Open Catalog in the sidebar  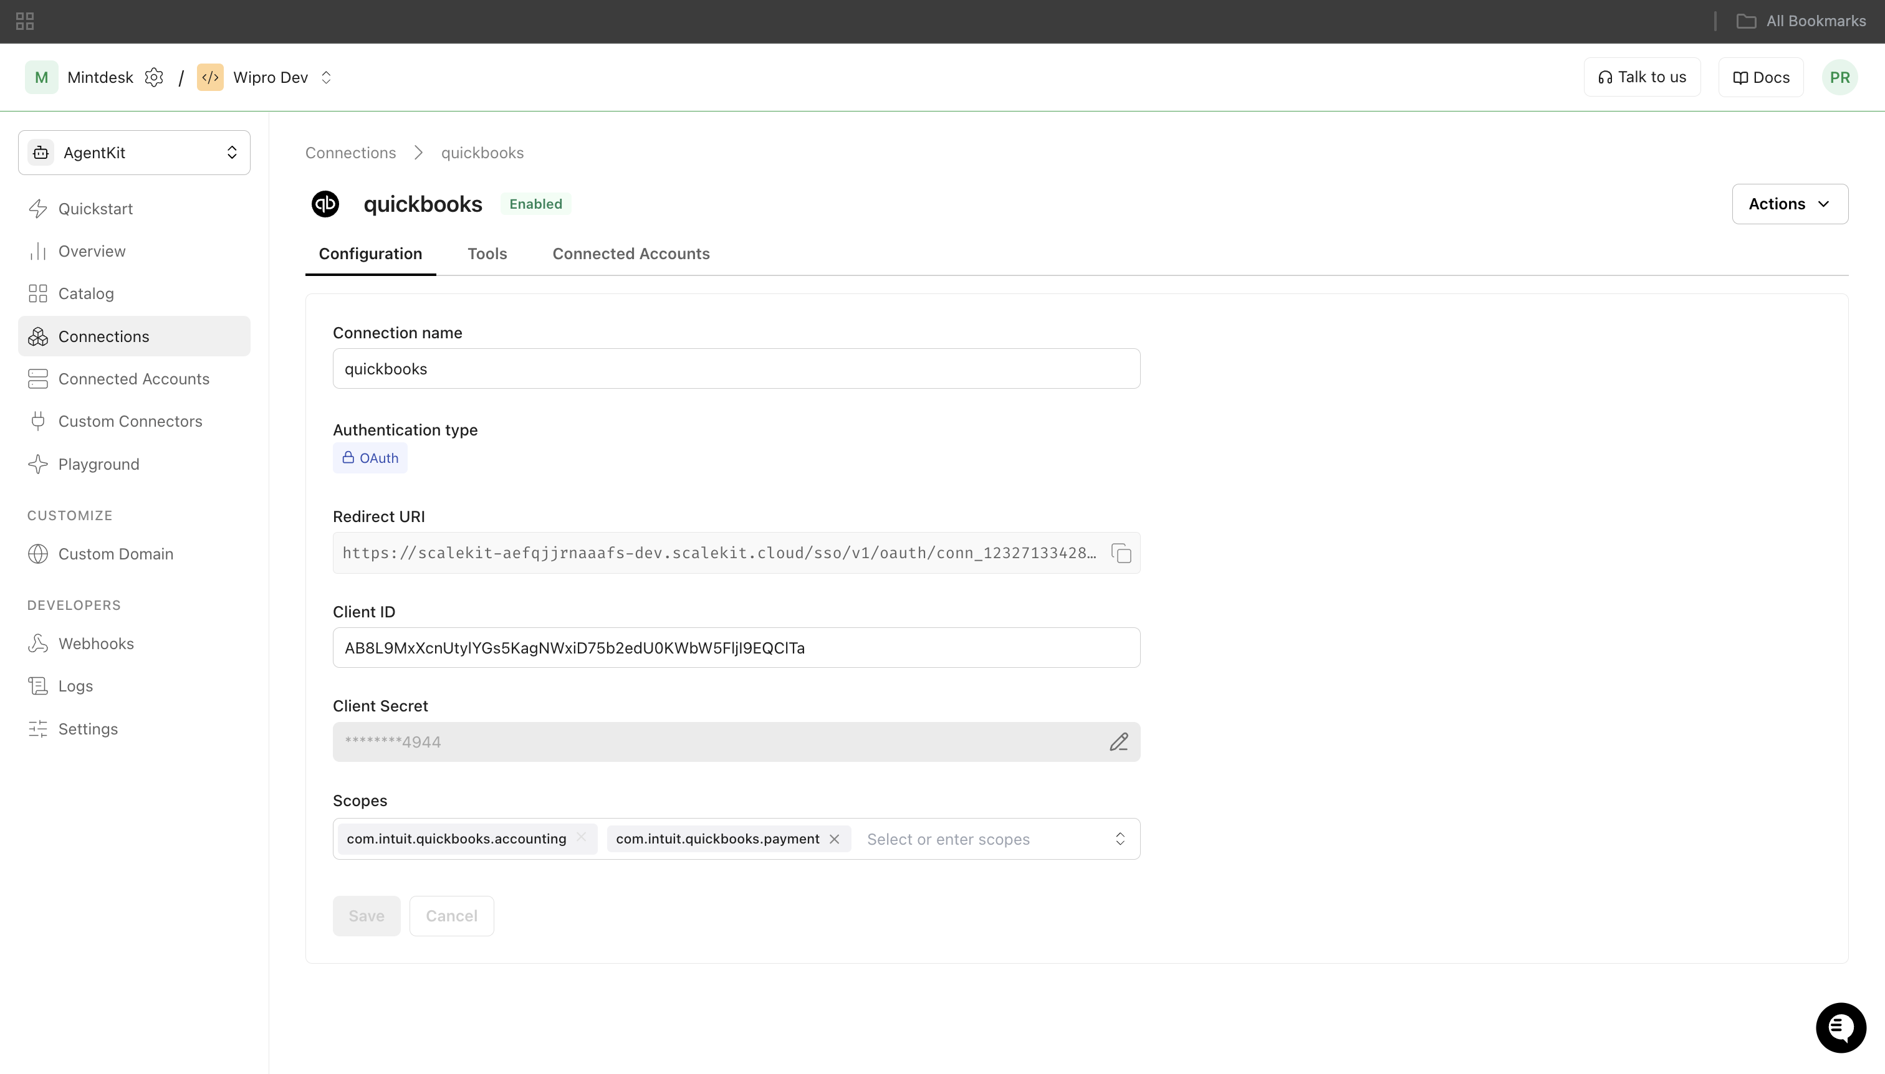134,293
